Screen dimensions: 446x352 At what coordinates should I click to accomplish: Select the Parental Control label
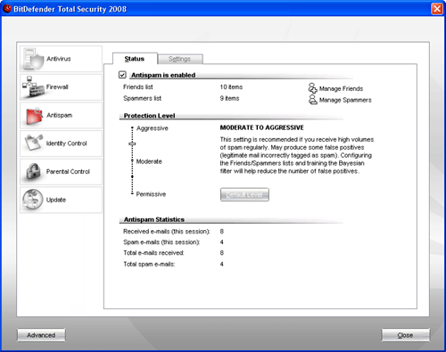(x=68, y=172)
